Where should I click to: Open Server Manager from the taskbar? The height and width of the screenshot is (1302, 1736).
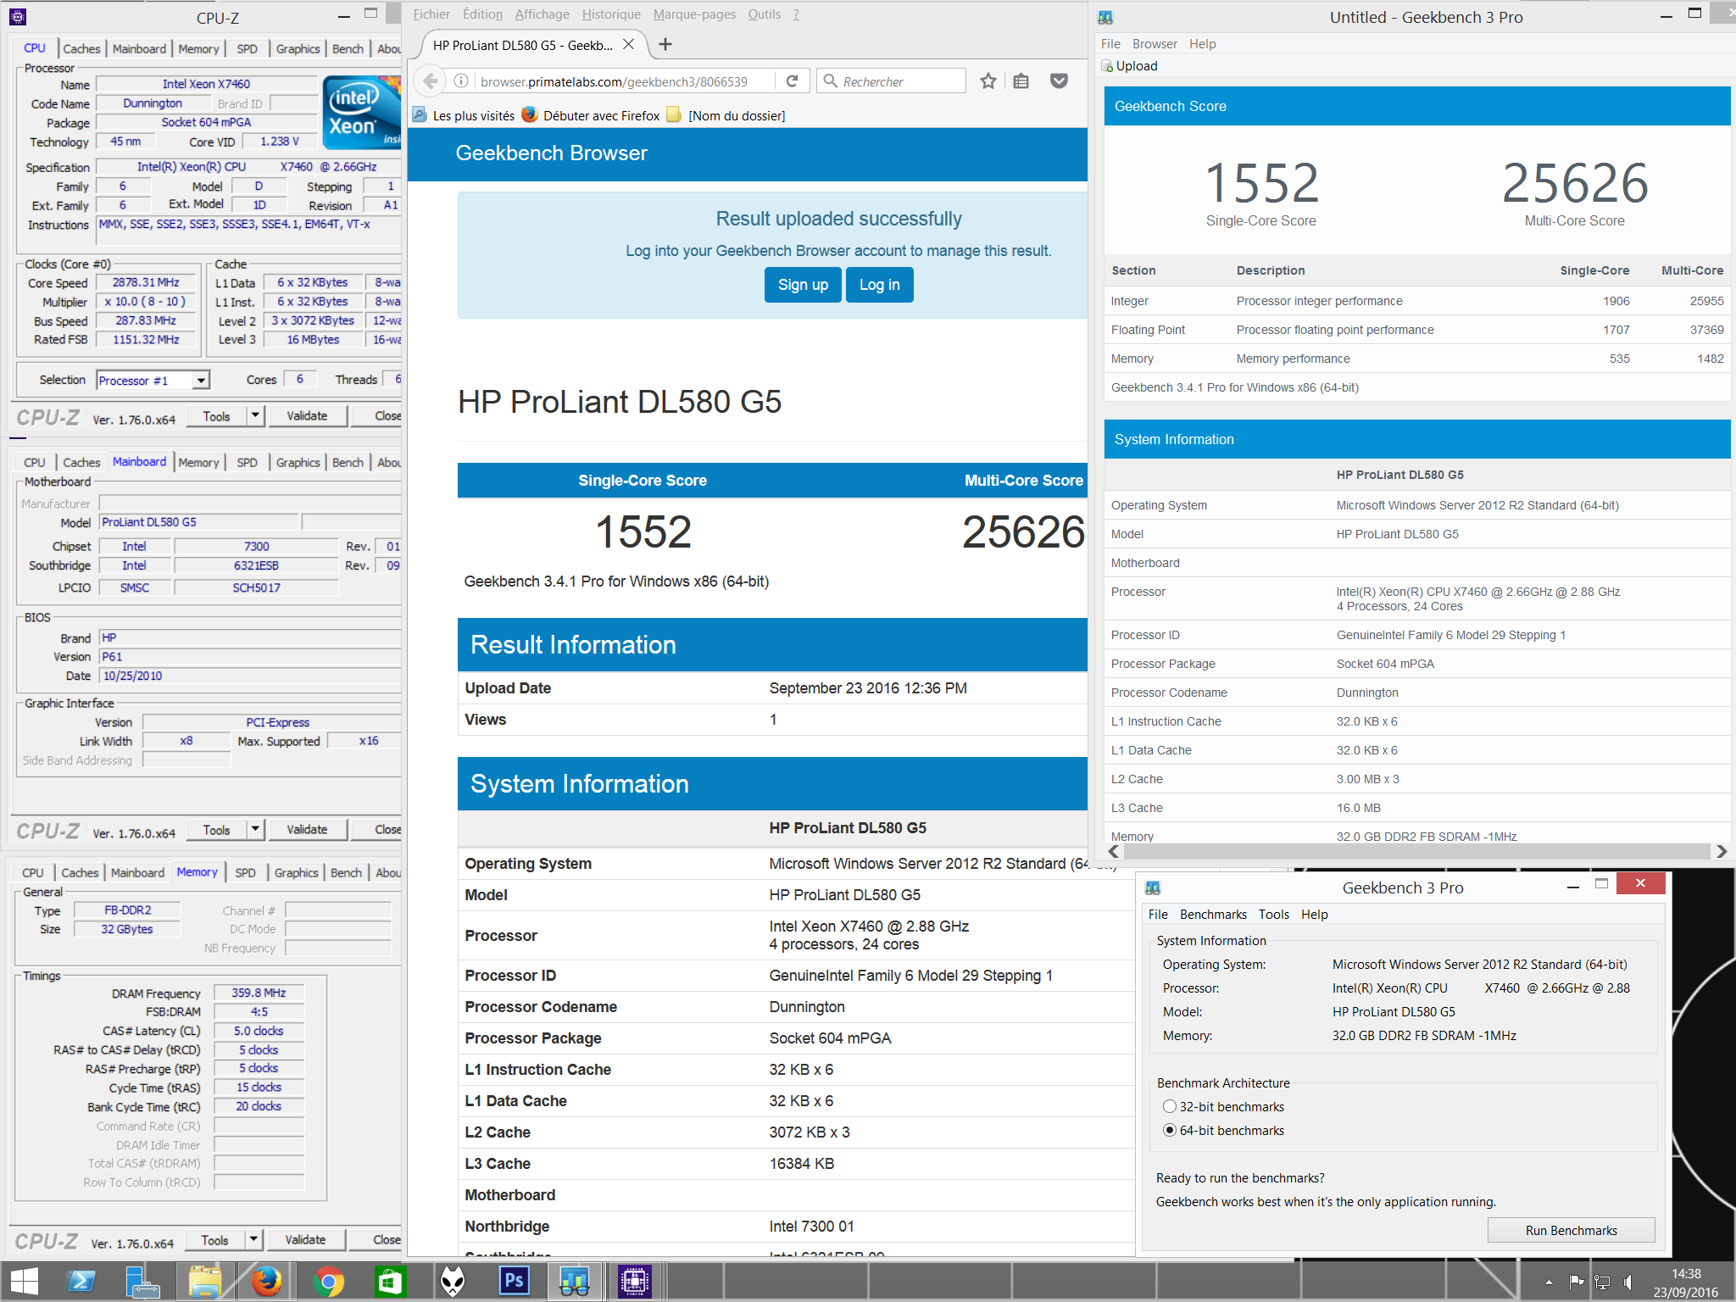point(142,1281)
